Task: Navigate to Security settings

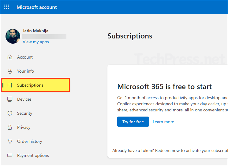Action: click(x=24, y=114)
